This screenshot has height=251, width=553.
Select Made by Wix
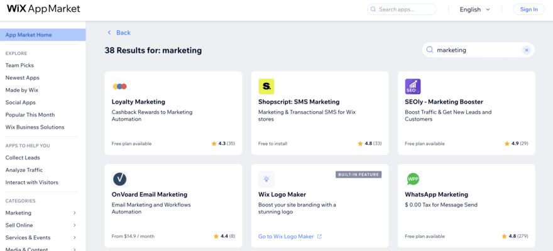[22, 90]
